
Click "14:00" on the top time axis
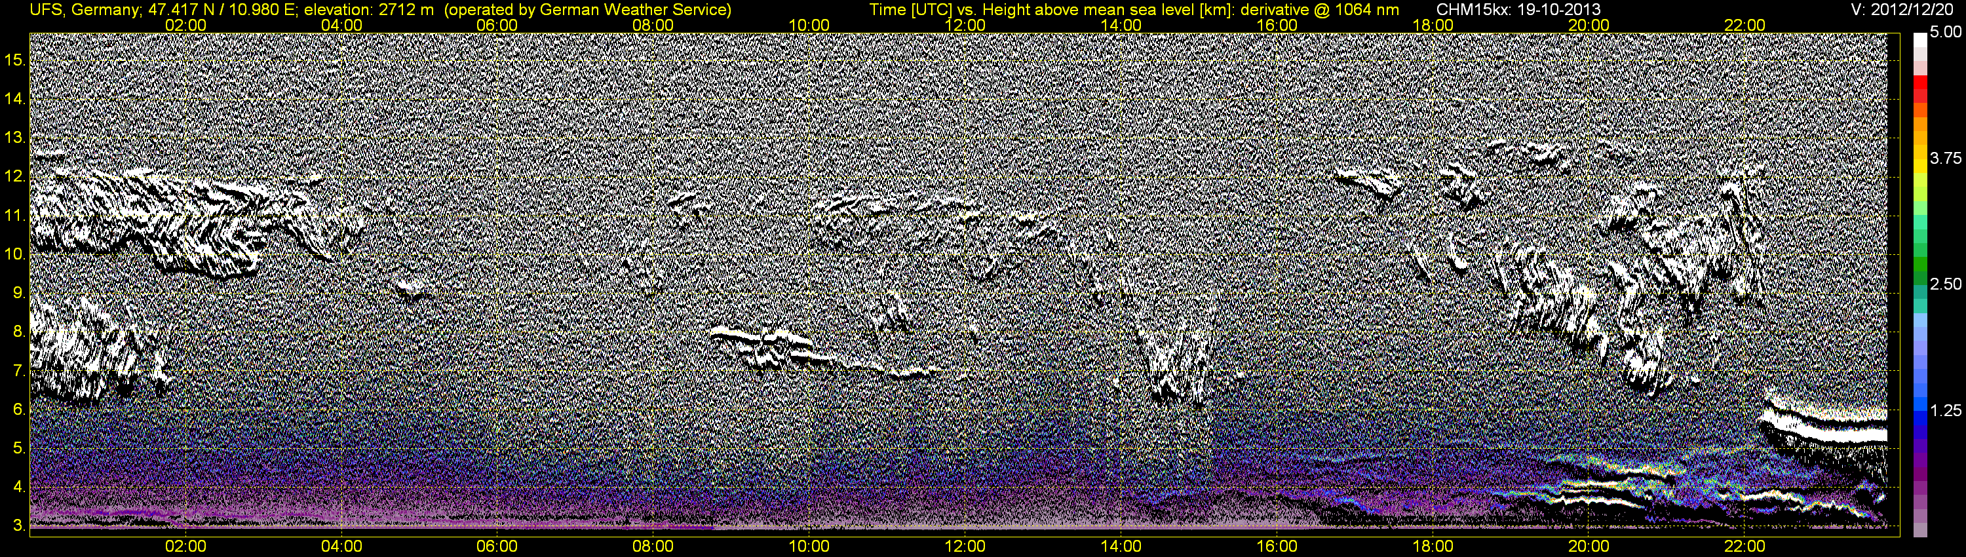pyautogui.click(x=1121, y=25)
